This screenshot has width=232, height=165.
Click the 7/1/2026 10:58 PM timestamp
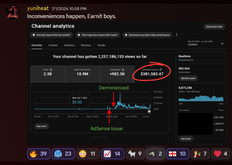click(69, 9)
